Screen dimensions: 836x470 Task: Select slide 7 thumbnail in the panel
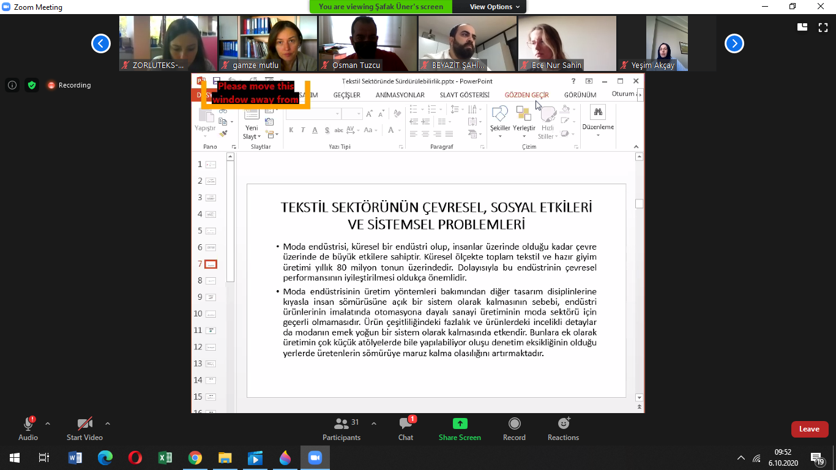click(211, 264)
